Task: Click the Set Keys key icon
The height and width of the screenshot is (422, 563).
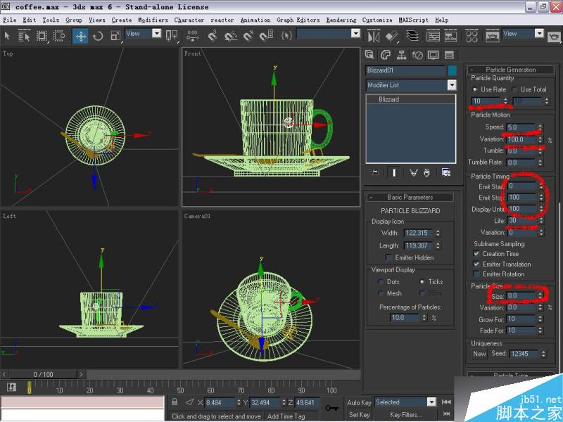Action: click(332, 408)
